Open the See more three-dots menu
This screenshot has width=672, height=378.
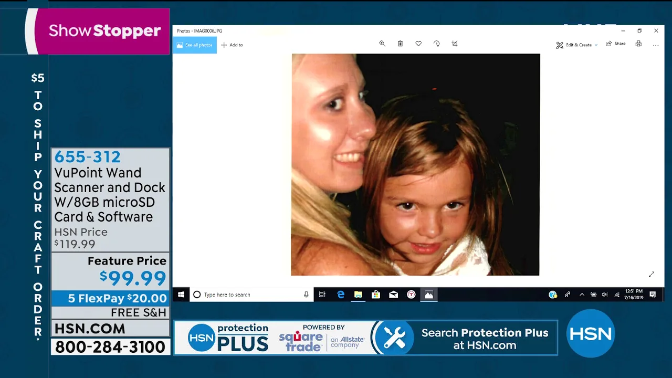[656, 45]
